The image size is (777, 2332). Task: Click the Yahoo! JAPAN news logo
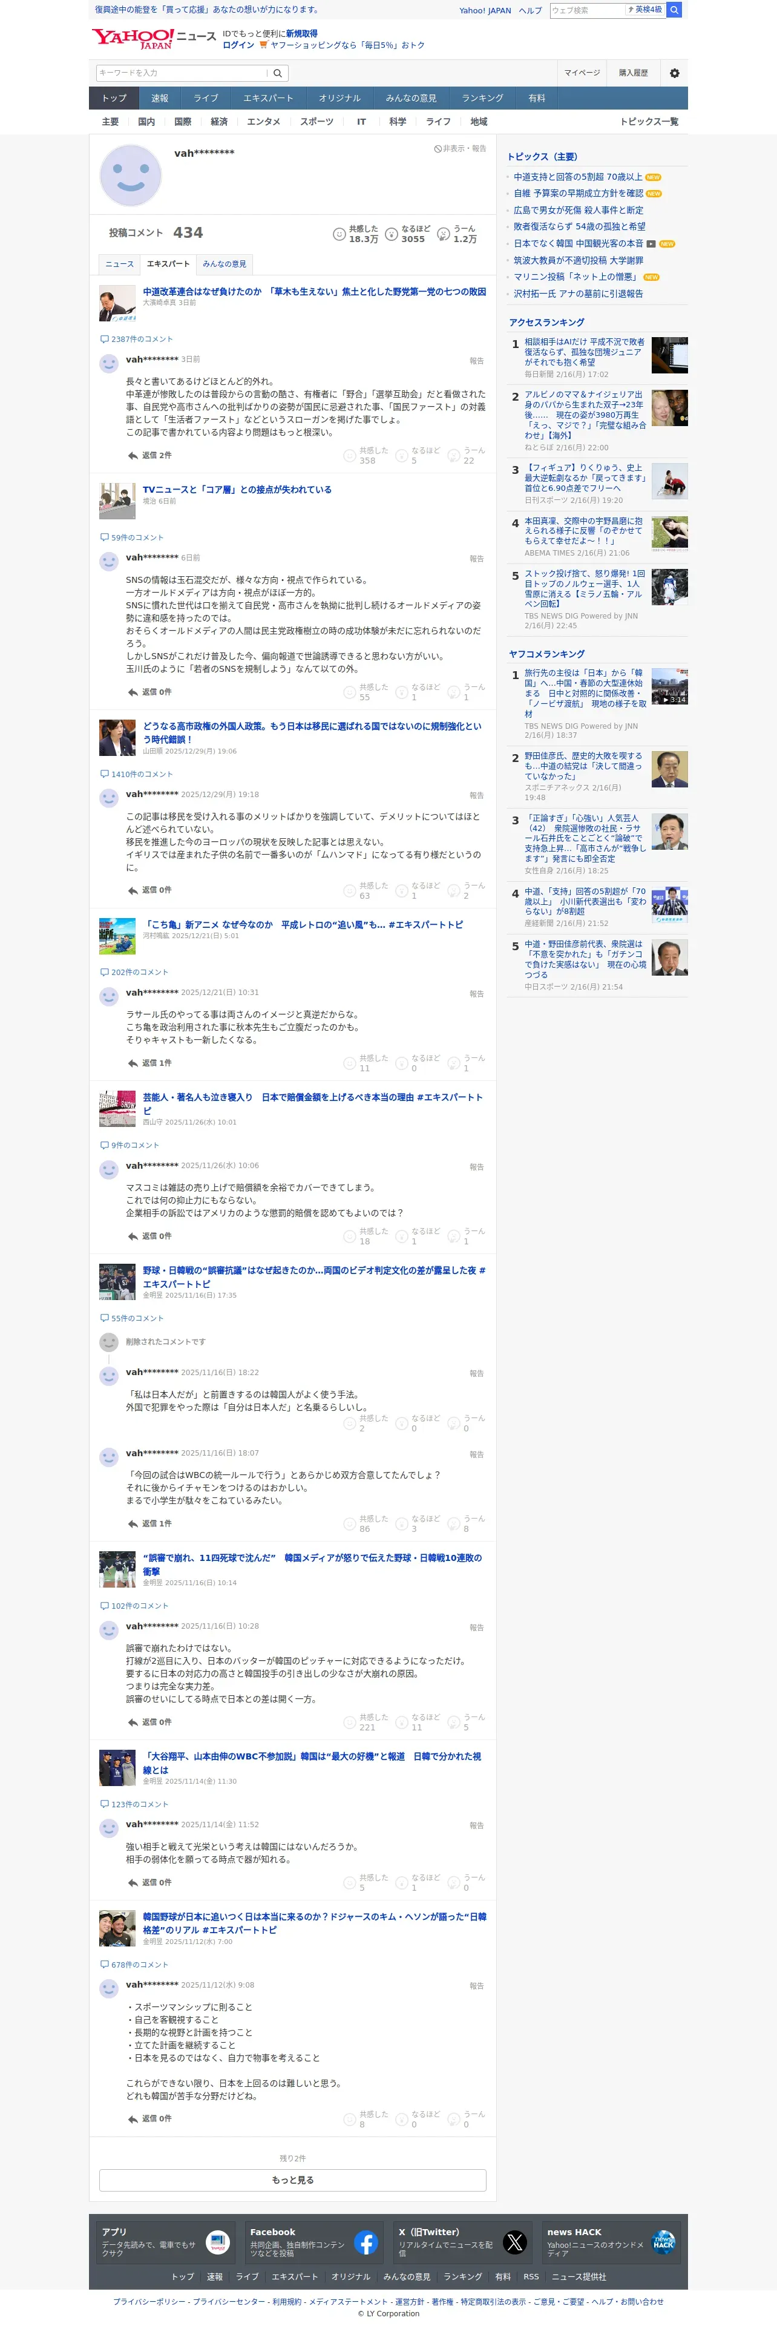[153, 38]
